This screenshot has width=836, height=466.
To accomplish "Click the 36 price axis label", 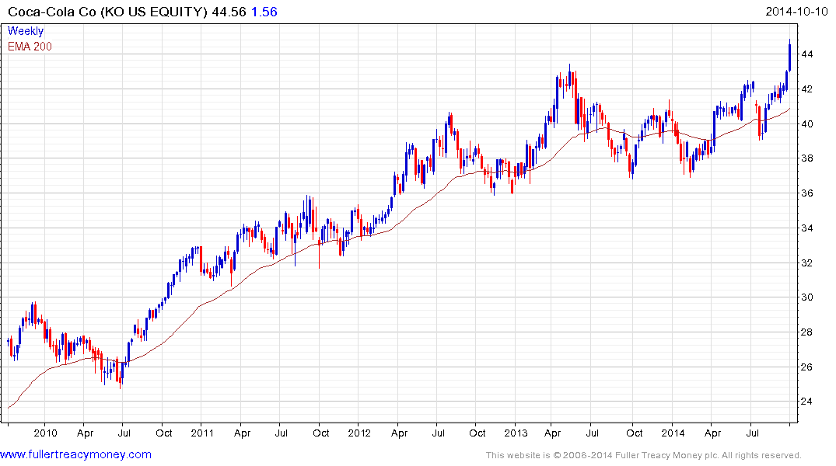I will click(806, 193).
